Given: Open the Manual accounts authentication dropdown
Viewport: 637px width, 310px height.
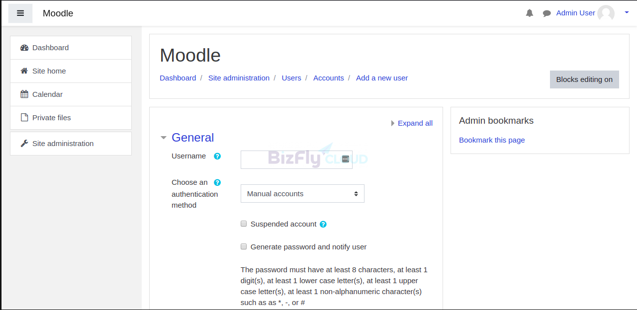Looking at the screenshot, I should (x=302, y=194).
